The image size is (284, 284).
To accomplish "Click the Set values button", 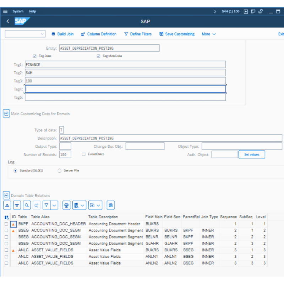I will 252,155.
